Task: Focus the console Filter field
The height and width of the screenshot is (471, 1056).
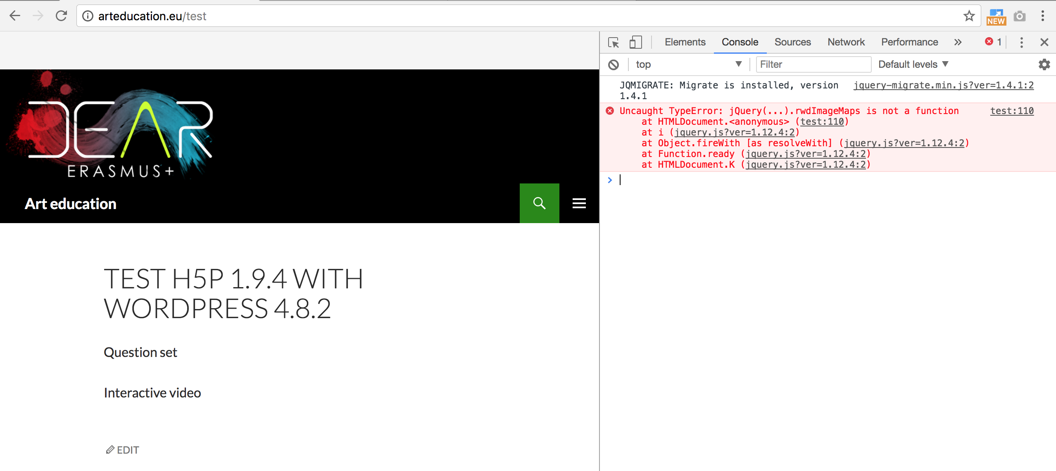Action: coord(813,64)
